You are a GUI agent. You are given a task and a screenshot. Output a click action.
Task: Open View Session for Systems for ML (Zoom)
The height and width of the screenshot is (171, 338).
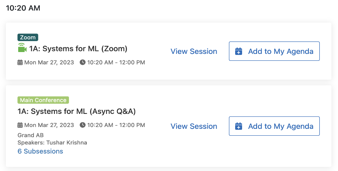click(194, 51)
